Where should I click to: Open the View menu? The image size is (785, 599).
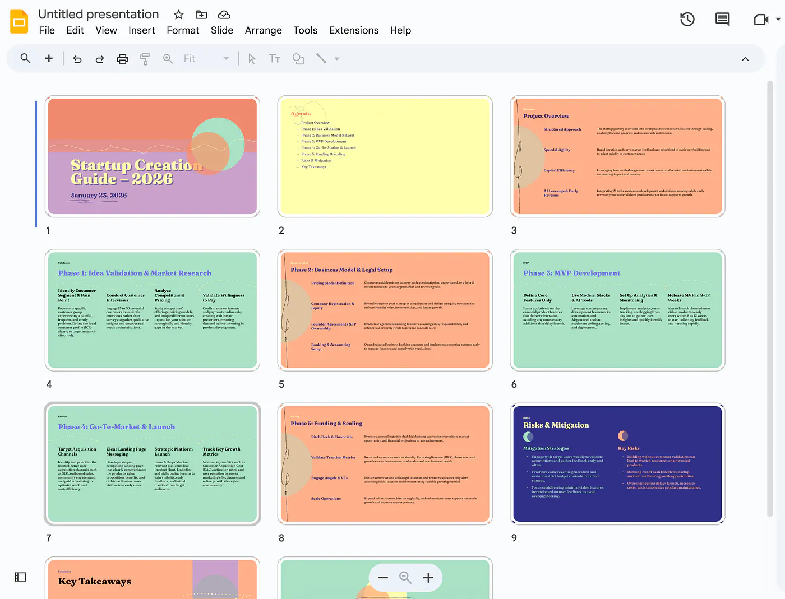pos(106,30)
